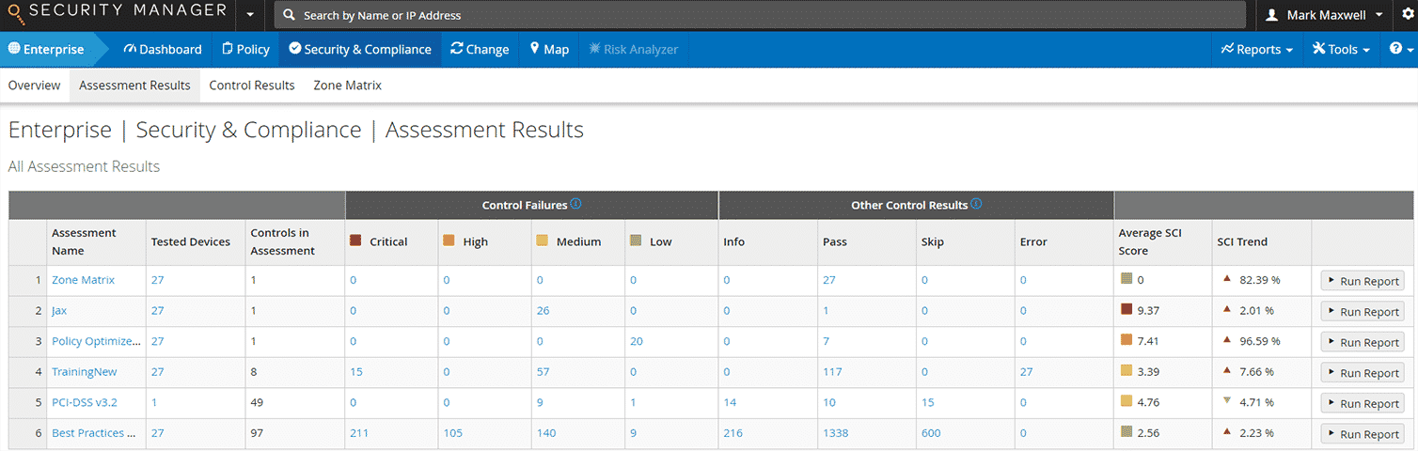Click the Critical severity color swatch
This screenshot has width=1418, height=451.
coord(356,241)
